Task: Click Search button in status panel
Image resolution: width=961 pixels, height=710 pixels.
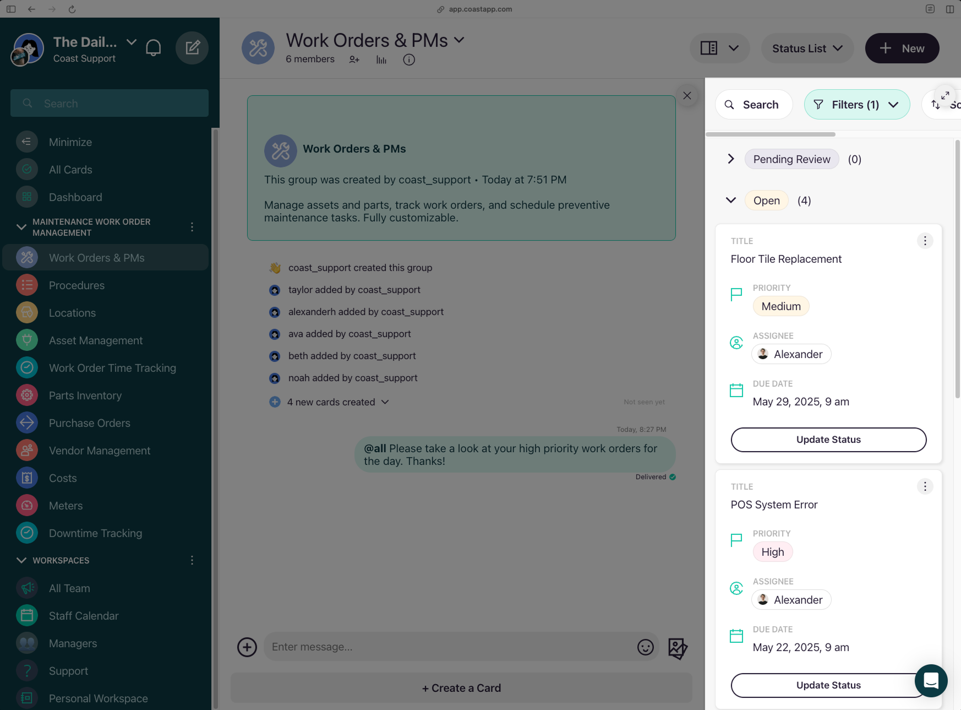Action: pos(754,105)
